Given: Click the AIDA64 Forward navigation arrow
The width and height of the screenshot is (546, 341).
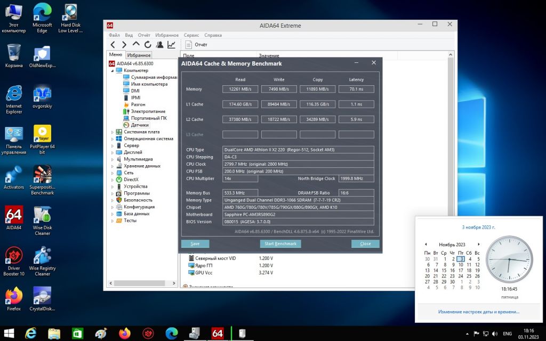Looking at the screenshot, I should pyautogui.click(x=124, y=45).
